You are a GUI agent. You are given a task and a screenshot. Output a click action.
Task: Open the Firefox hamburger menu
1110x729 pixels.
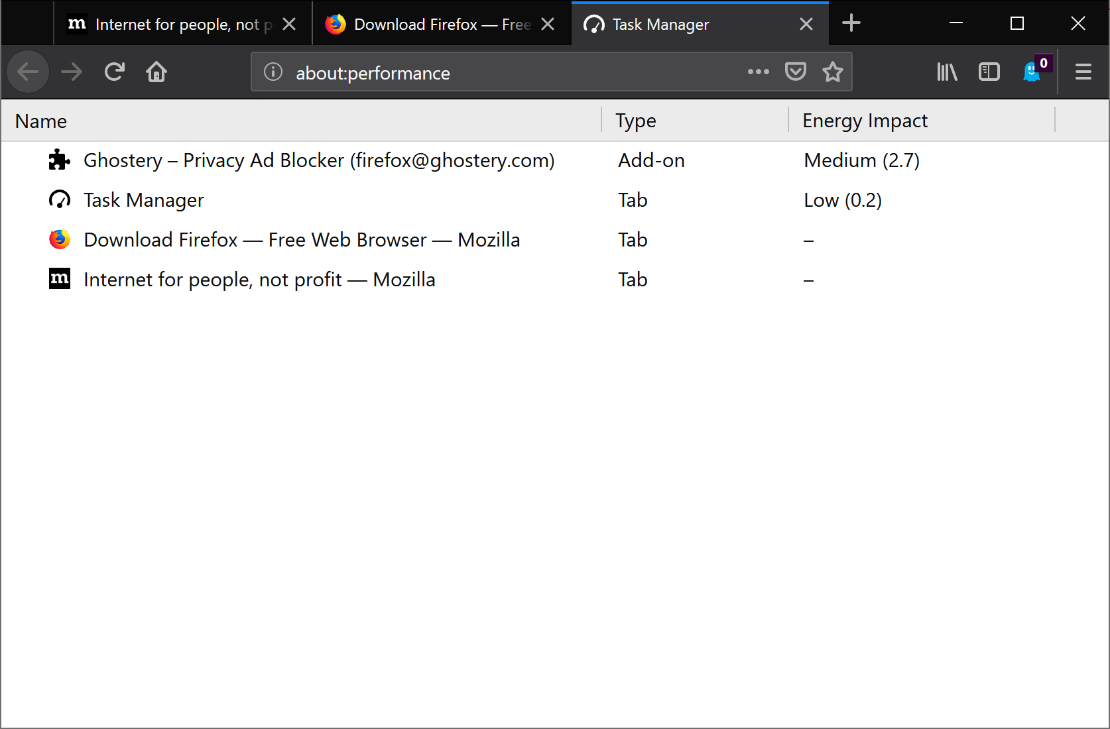(x=1083, y=72)
